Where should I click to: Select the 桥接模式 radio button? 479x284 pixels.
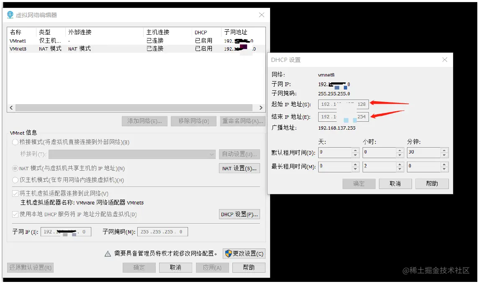(x=15, y=142)
